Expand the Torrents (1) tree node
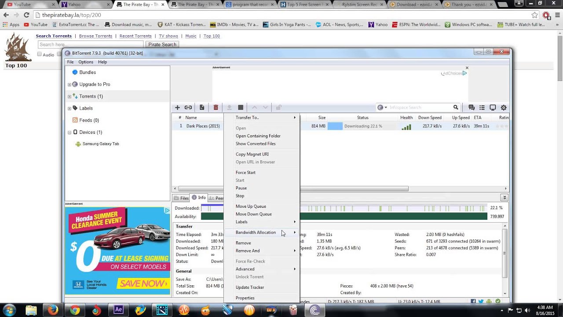The width and height of the screenshot is (563, 317). pos(69,96)
